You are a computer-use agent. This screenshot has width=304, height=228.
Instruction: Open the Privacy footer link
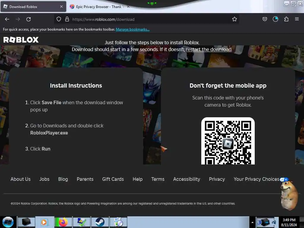tap(217, 179)
